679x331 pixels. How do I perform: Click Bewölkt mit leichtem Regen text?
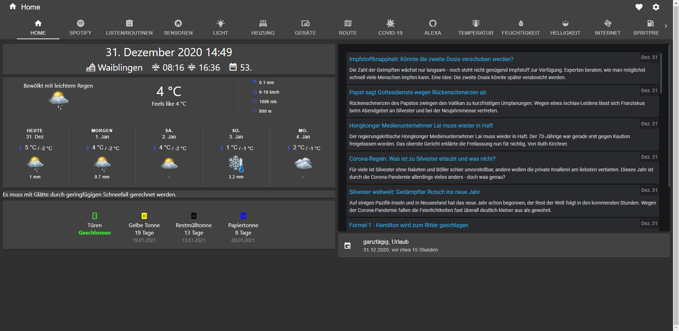tap(58, 86)
